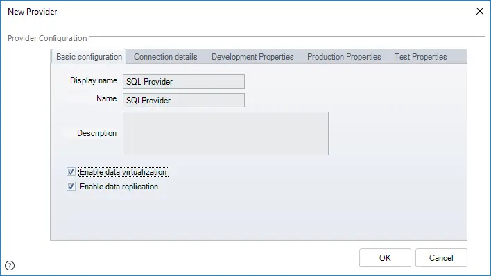Show the Test Properties tab
Screen dimensions: 491x276
(420, 57)
